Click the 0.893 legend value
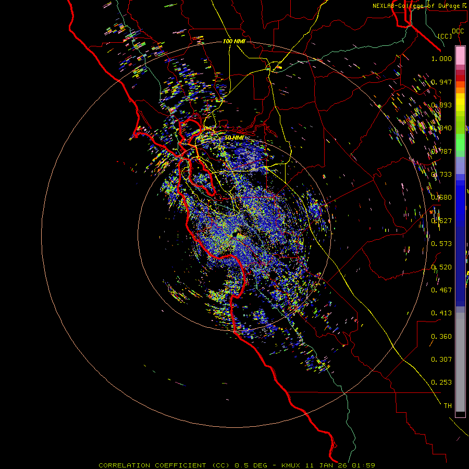The height and width of the screenshot is (469, 469). coord(441,105)
